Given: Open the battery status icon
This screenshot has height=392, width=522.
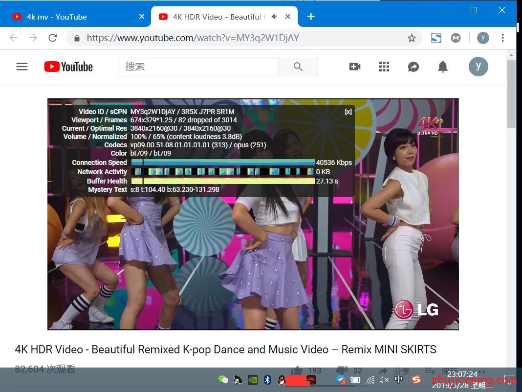Looking at the screenshot, I should 355,380.
